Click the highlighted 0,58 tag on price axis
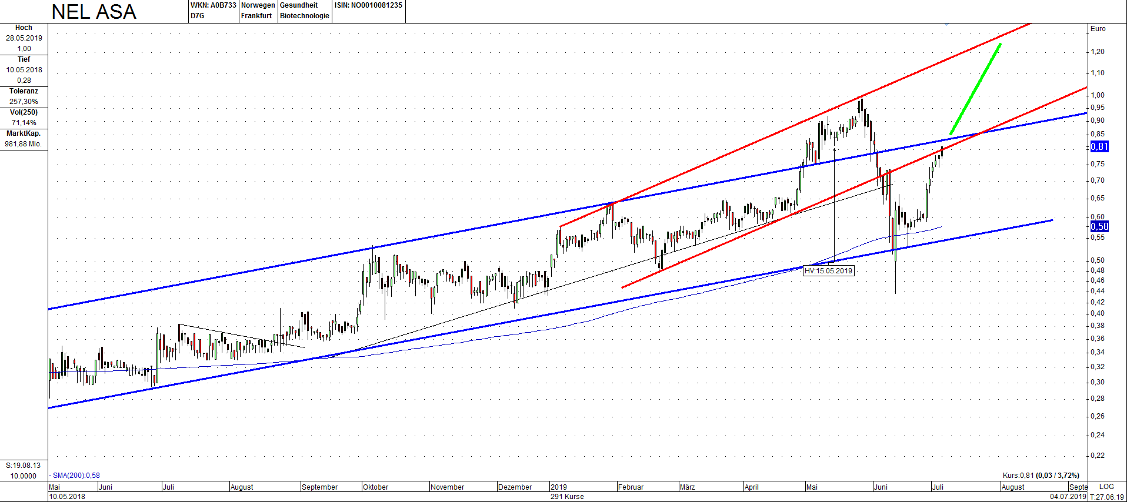Viewport: 1127px width, 502px height. (x=1099, y=226)
